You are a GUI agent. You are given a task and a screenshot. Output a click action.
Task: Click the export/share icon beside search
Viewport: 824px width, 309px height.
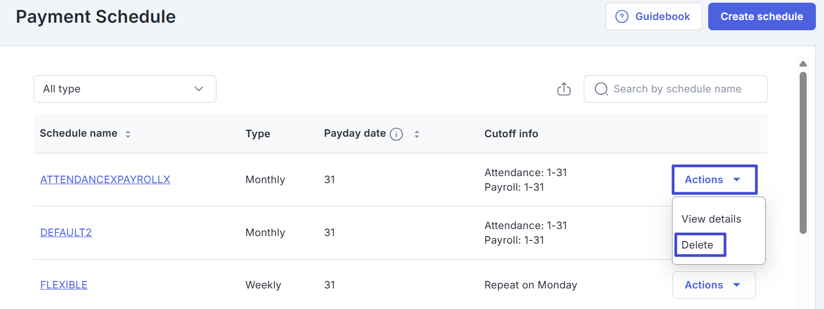click(564, 89)
